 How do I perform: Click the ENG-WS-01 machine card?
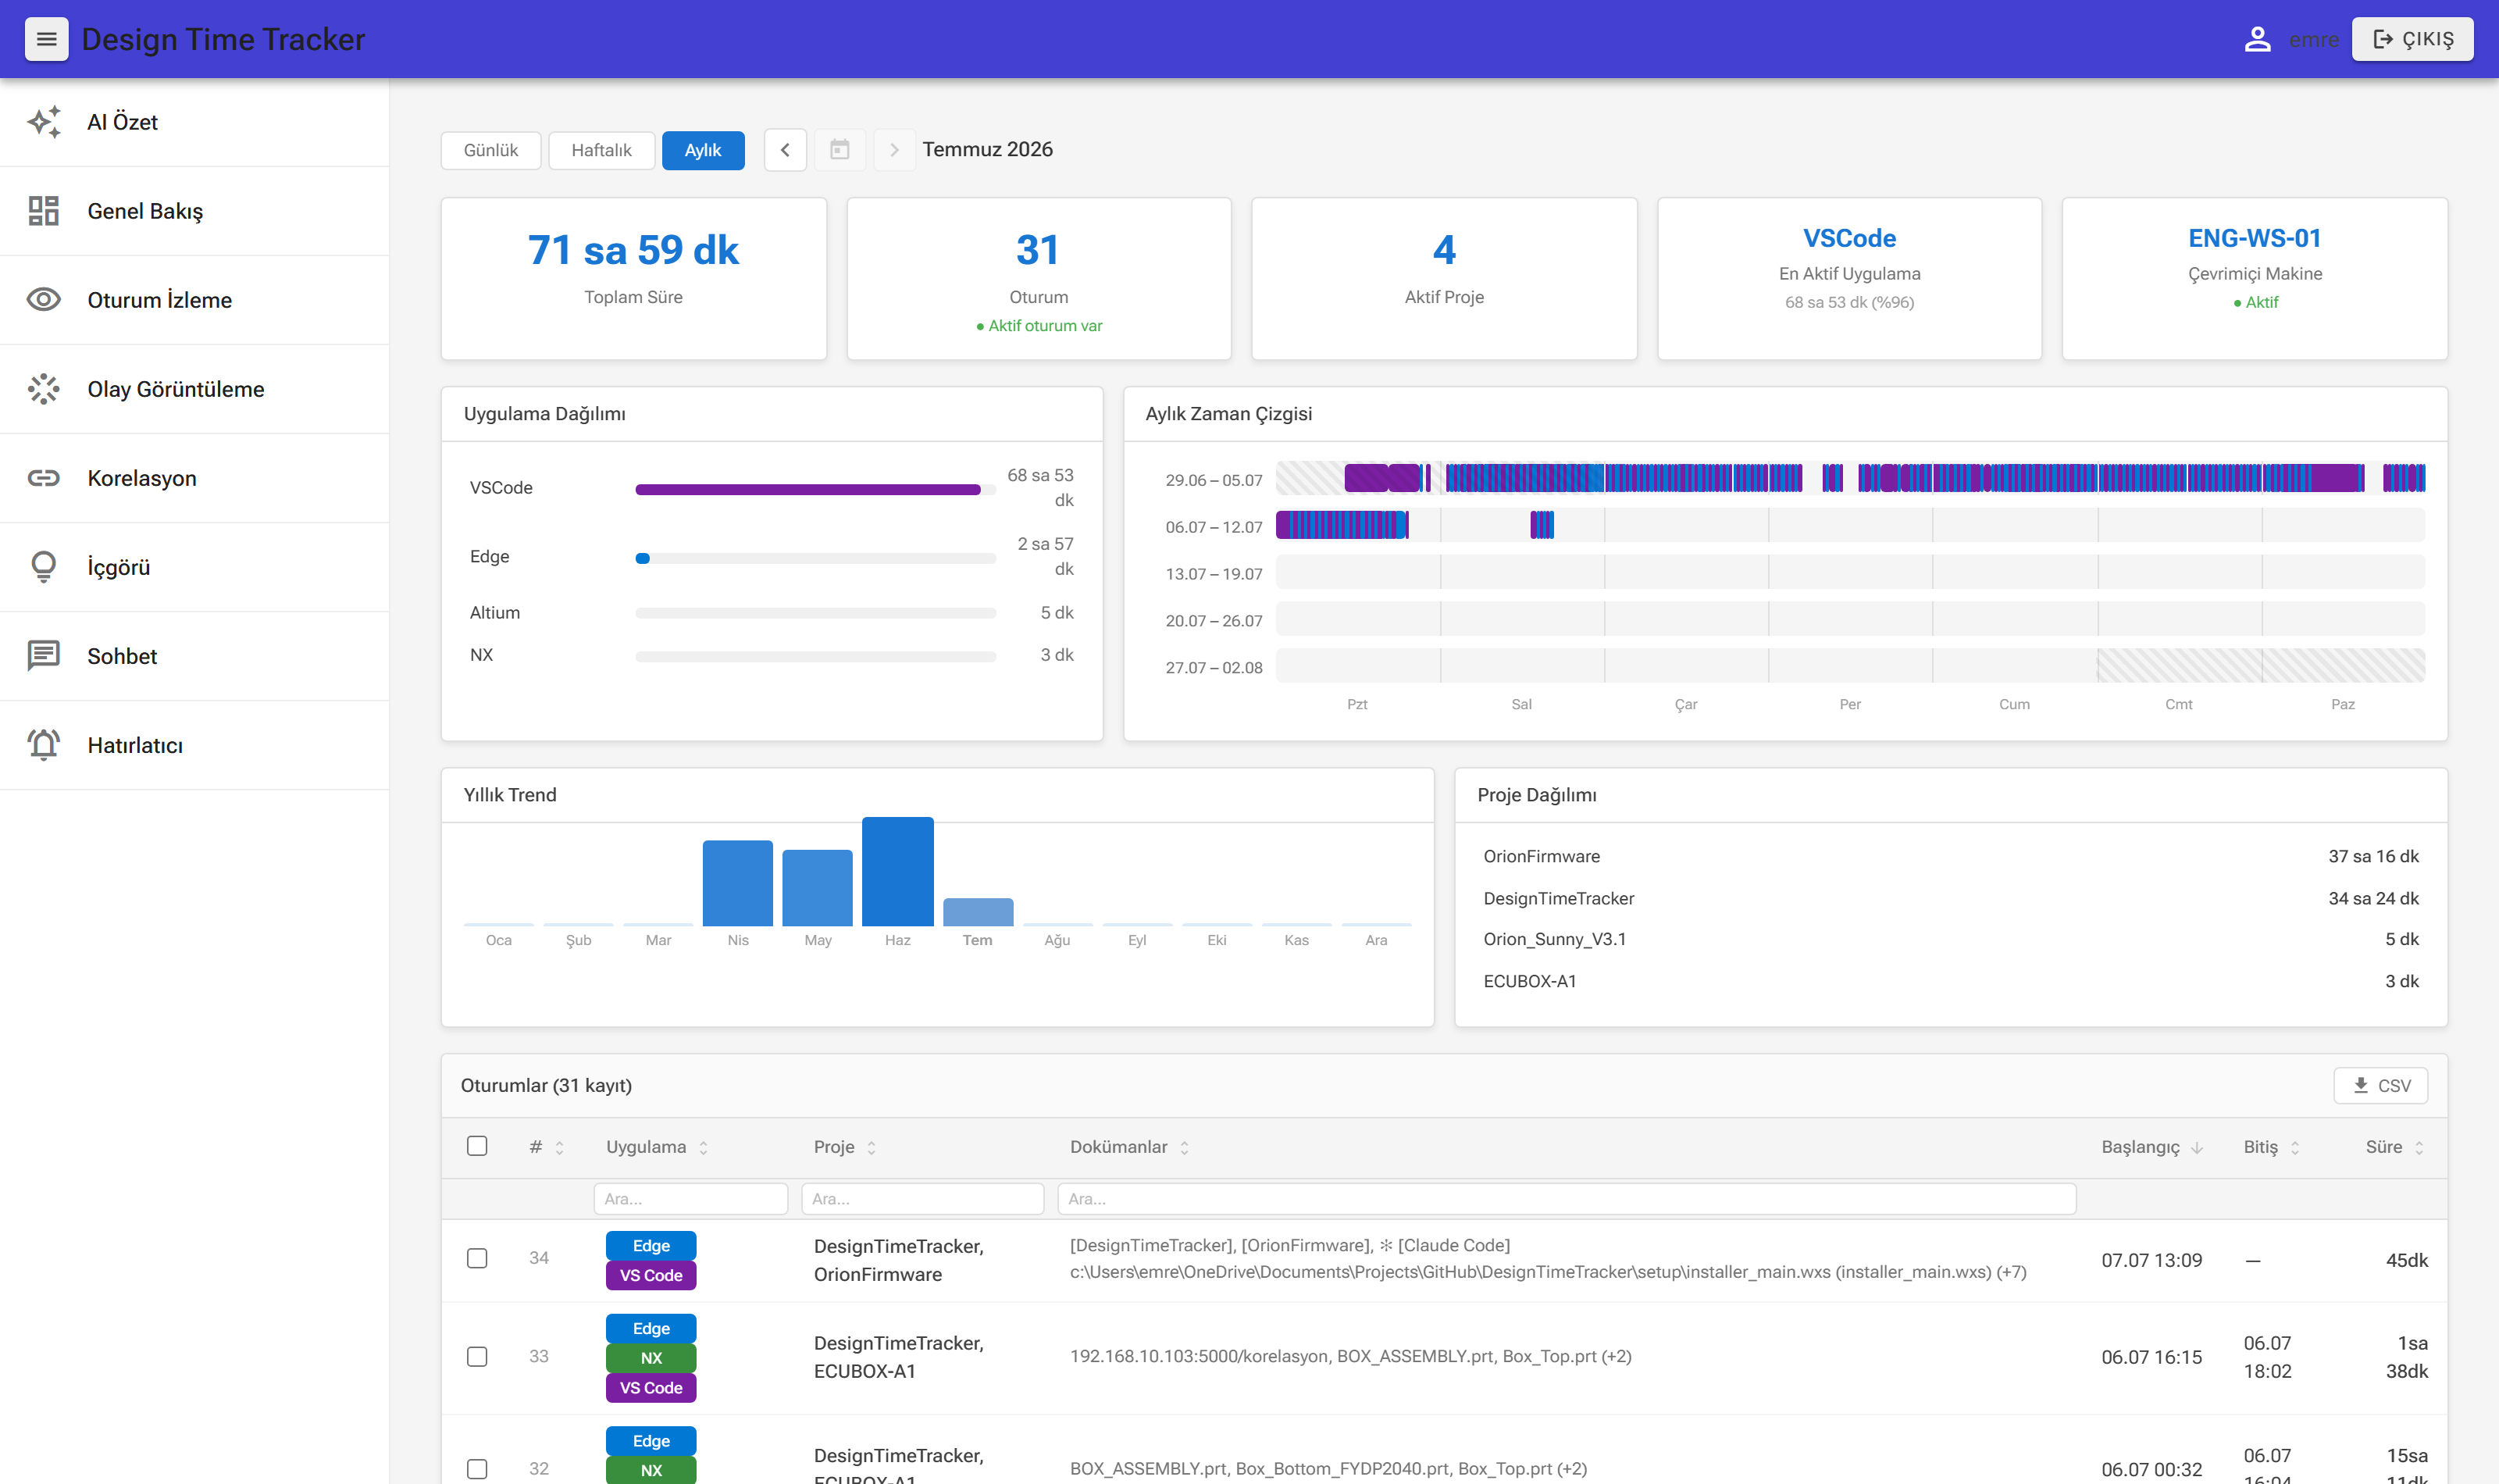tap(2254, 279)
